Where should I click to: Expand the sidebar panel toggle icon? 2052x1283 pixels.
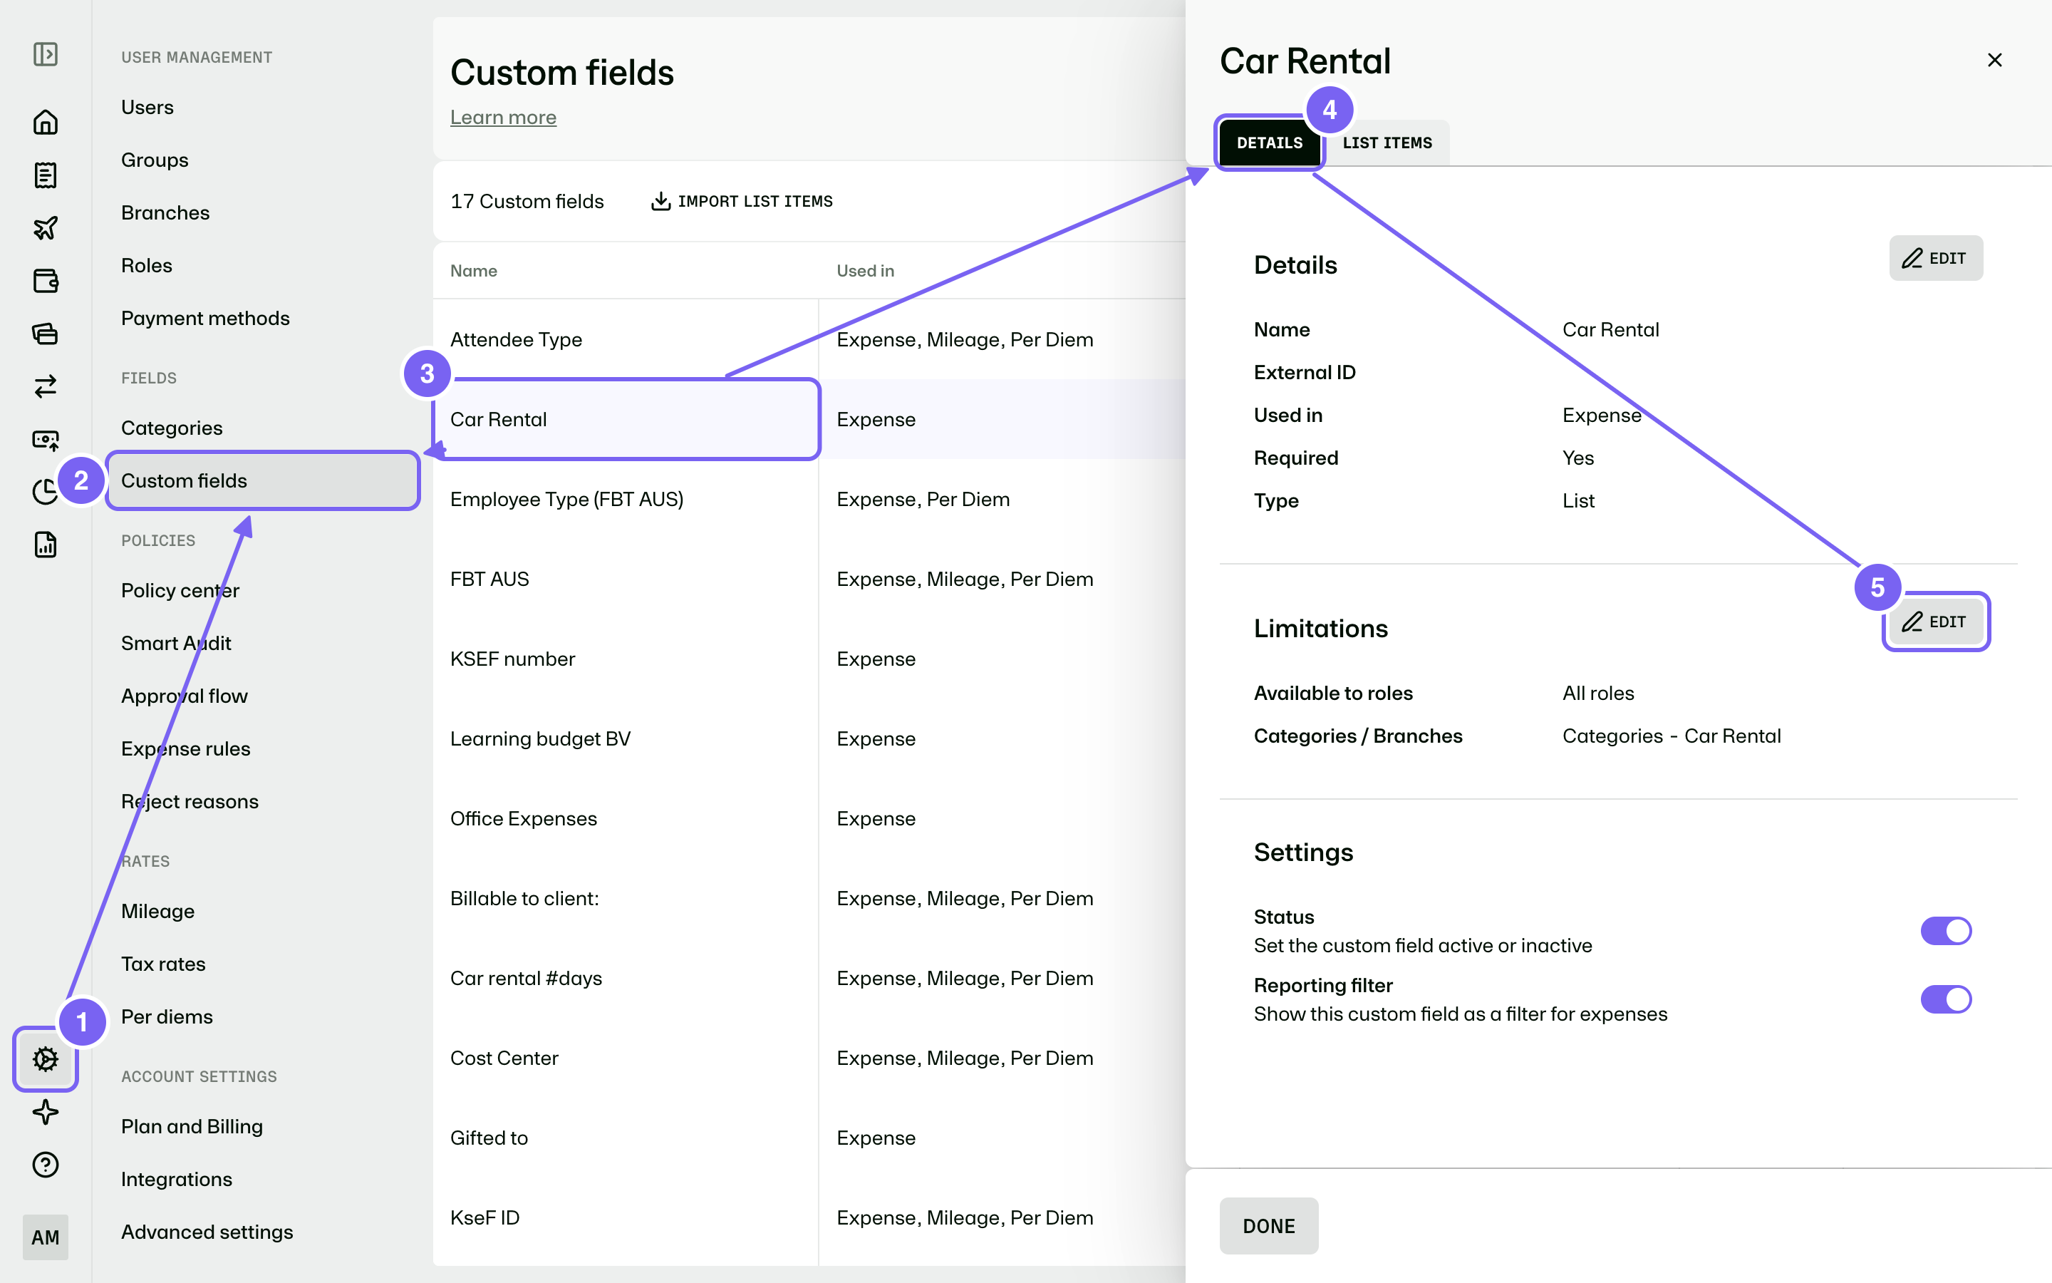[x=46, y=54]
